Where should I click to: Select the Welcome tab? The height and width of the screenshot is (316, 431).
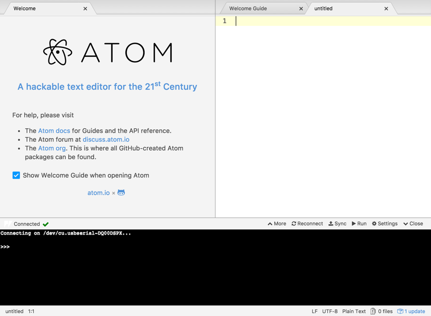(x=24, y=8)
